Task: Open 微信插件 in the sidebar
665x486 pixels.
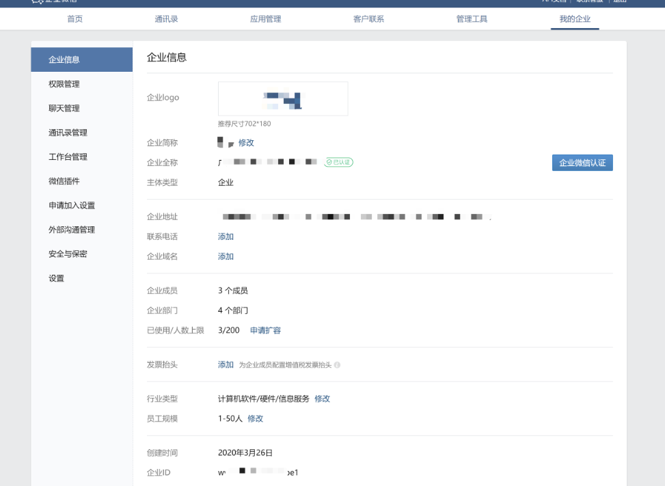Action: click(x=64, y=181)
